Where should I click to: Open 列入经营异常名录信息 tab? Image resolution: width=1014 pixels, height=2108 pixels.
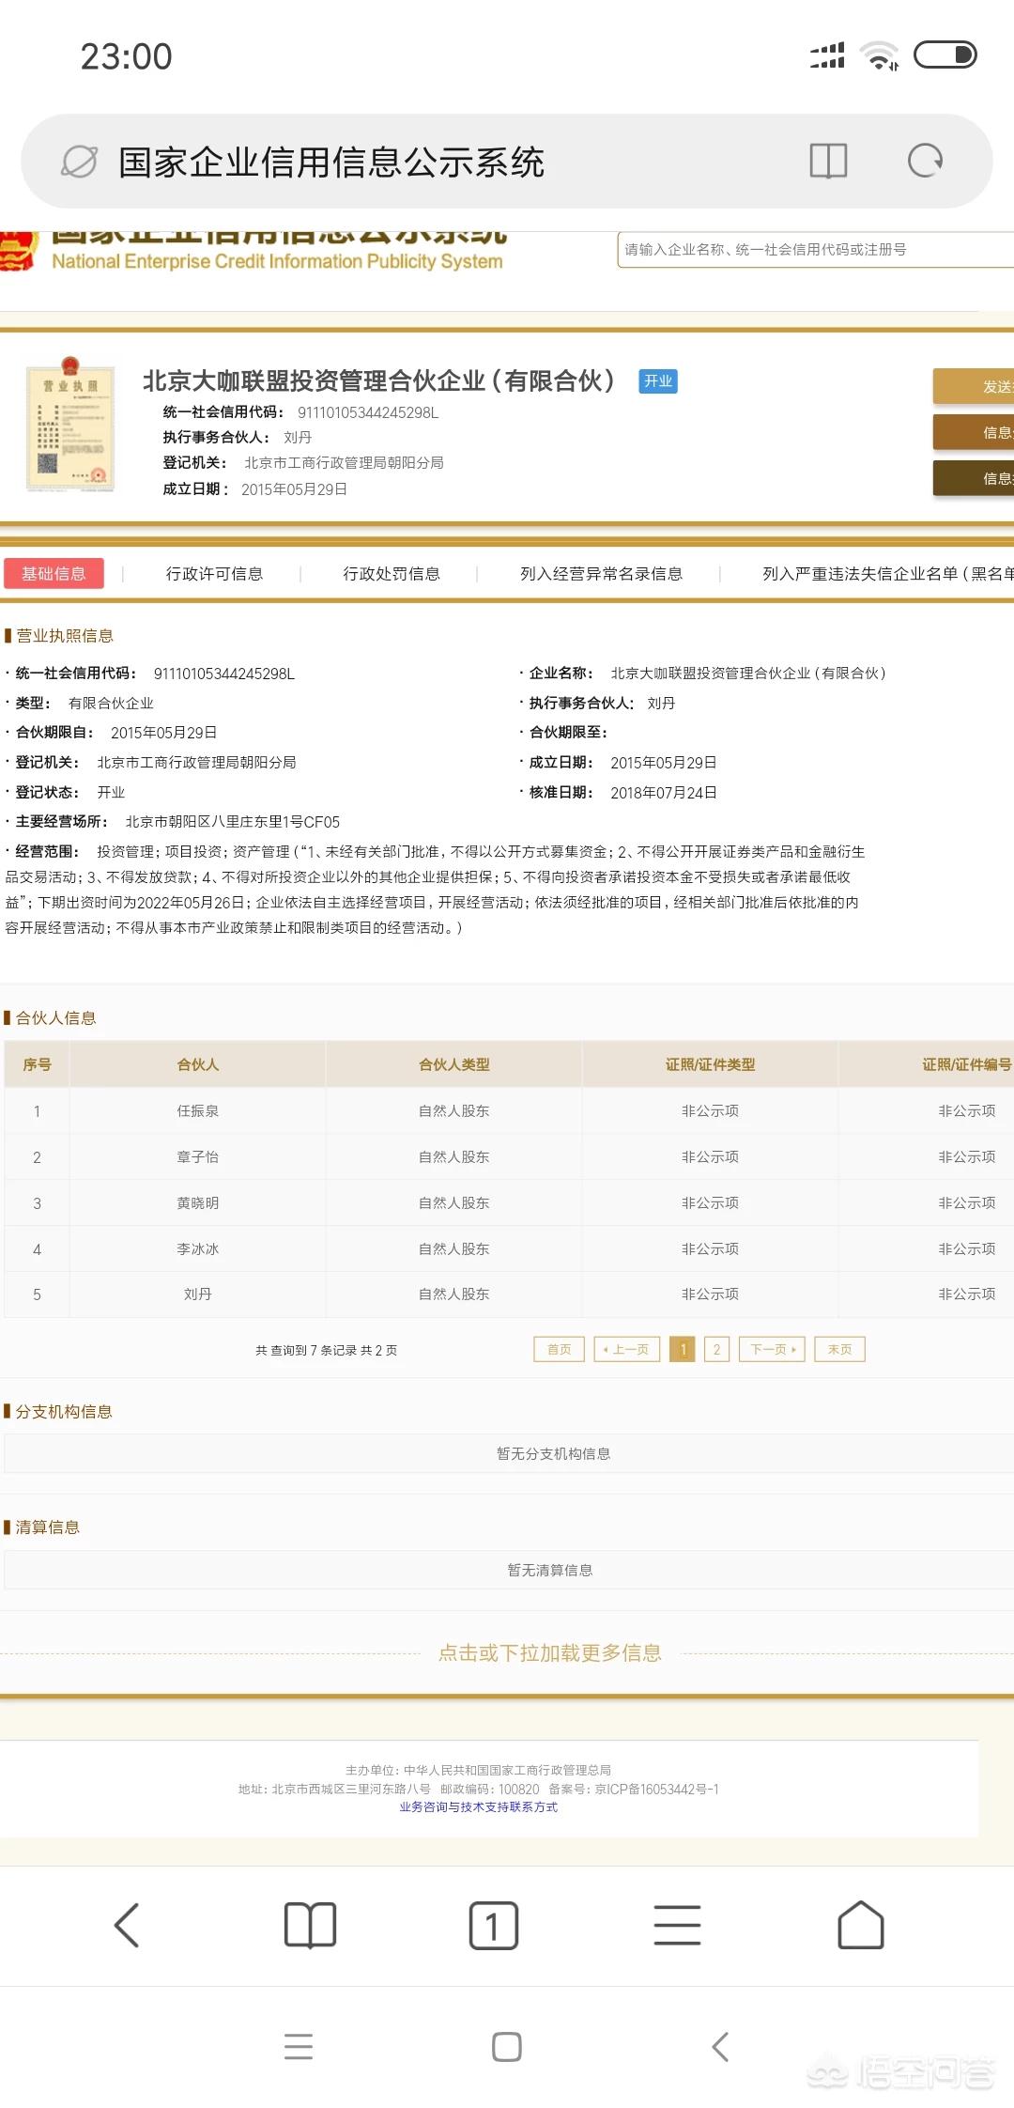click(x=601, y=574)
